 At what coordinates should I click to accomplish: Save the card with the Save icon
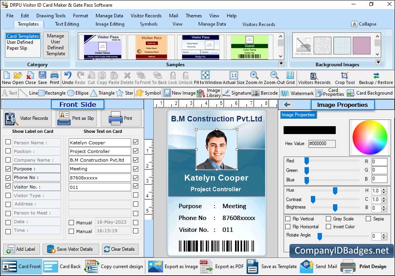42,75
